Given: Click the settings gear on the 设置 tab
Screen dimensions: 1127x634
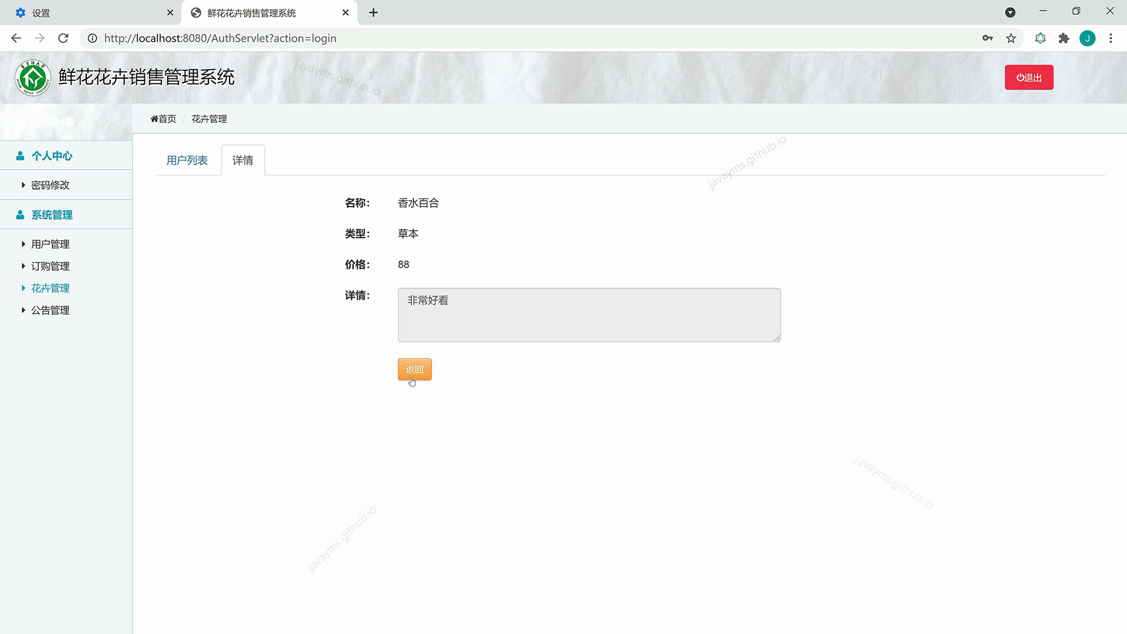Looking at the screenshot, I should (x=19, y=12).
